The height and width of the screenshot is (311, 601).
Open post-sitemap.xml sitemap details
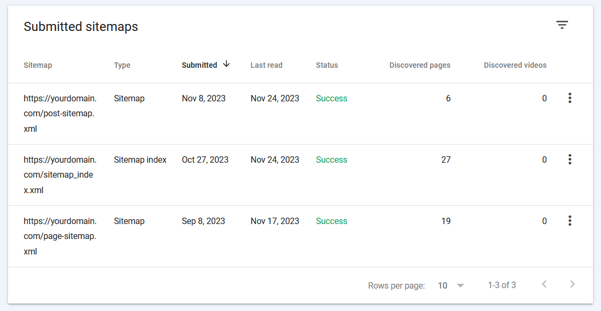click(x=60, y=113)
